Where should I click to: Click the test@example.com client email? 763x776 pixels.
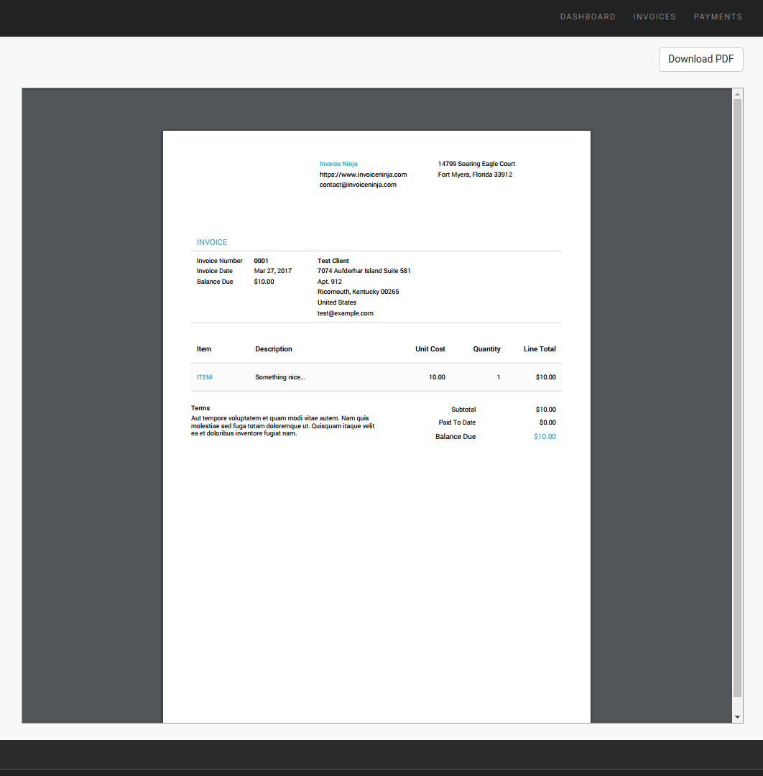(345, 313)
